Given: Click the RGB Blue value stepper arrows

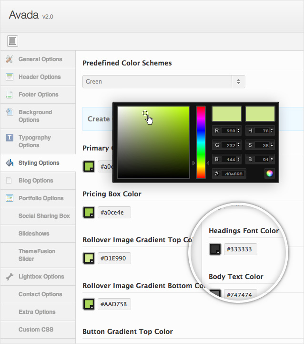Looking at the screenshot, I should [239, 159].
